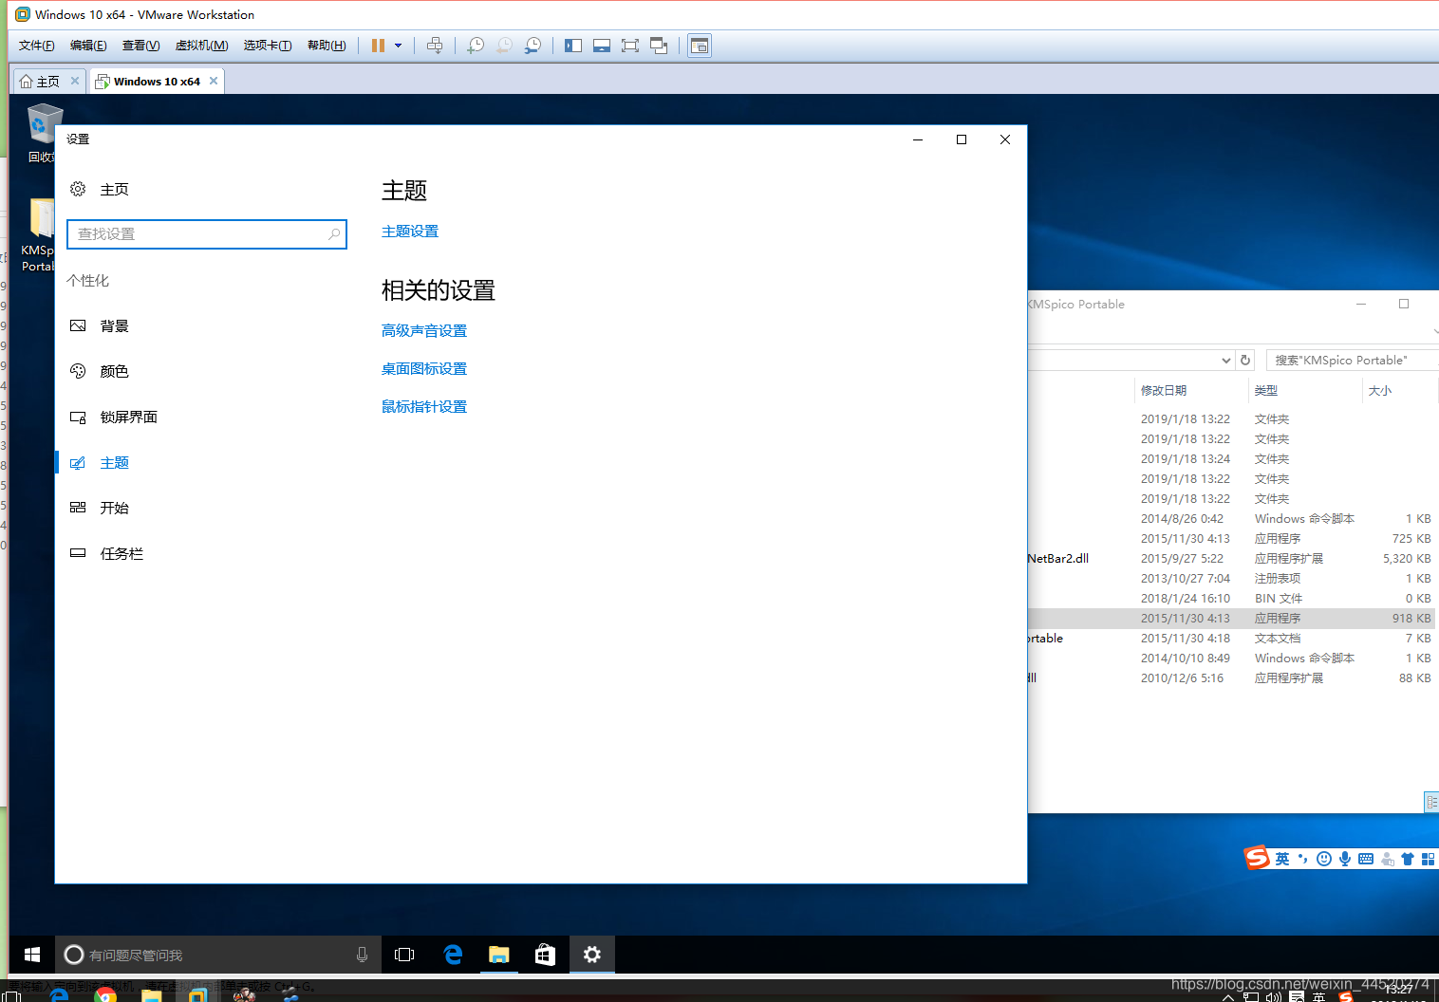Open the 高级声音设置 link

pos(424,331)
